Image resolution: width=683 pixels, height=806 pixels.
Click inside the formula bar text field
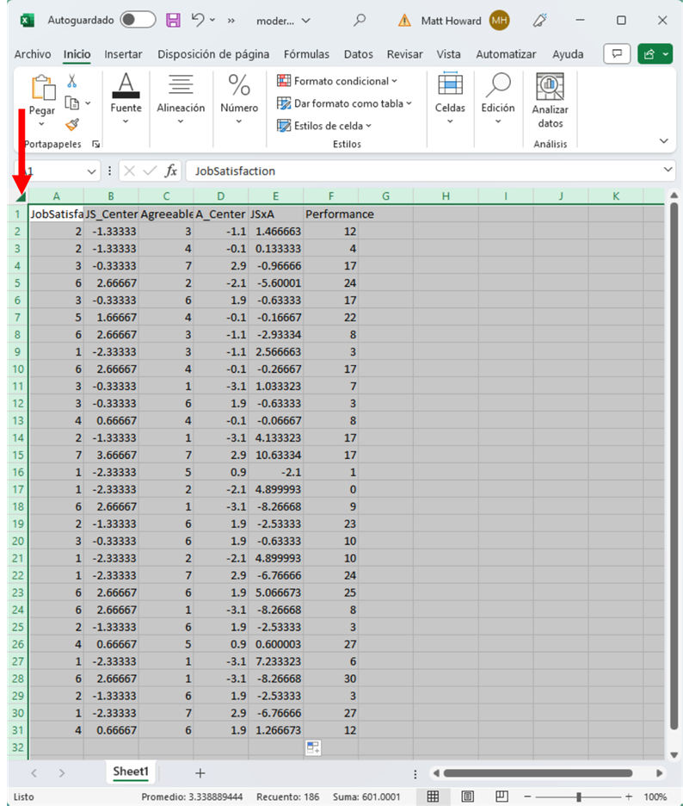pos(421,170)
